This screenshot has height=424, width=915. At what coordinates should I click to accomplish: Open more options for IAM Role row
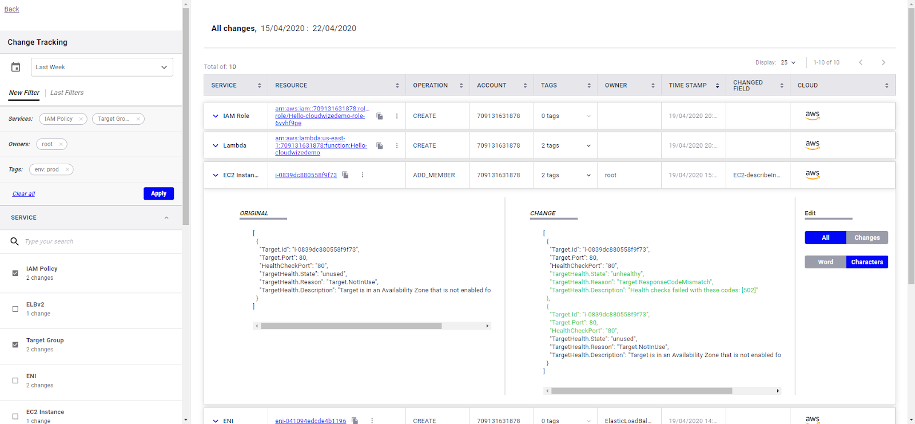click(x=397, y=116)
